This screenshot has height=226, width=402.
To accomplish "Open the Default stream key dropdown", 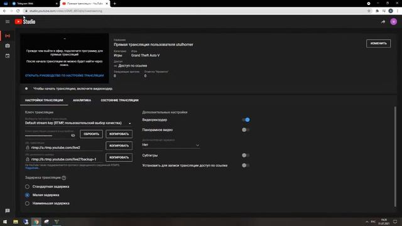I will (78, 123).
